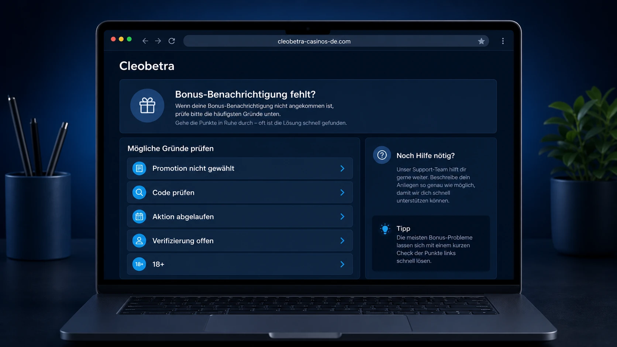Go back with the browser back arrow

tap(145, 41)
